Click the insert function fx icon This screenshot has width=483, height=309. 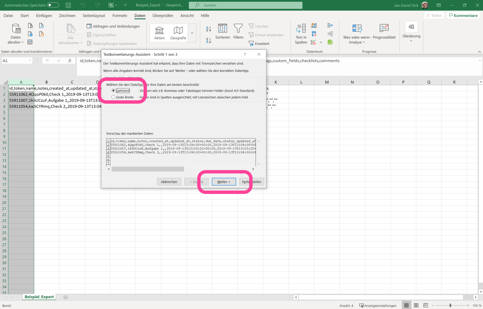click(x=70, y=61)
